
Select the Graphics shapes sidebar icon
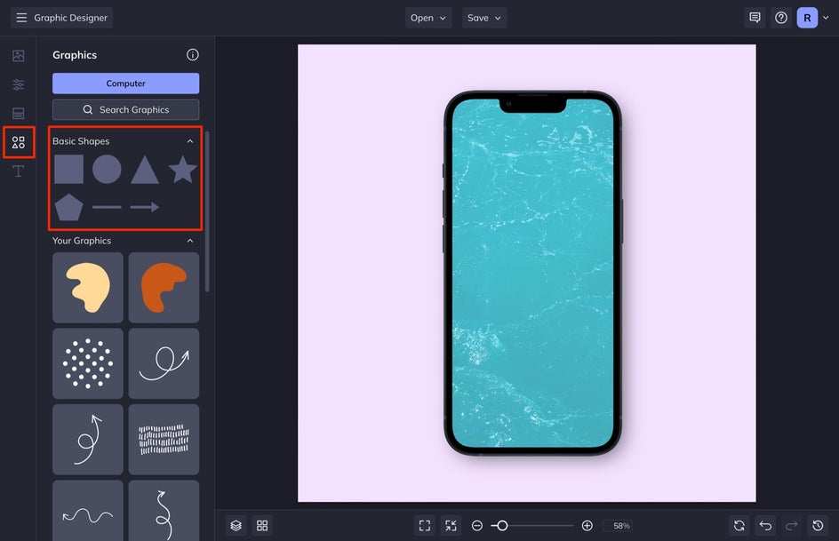pos(18,142)
